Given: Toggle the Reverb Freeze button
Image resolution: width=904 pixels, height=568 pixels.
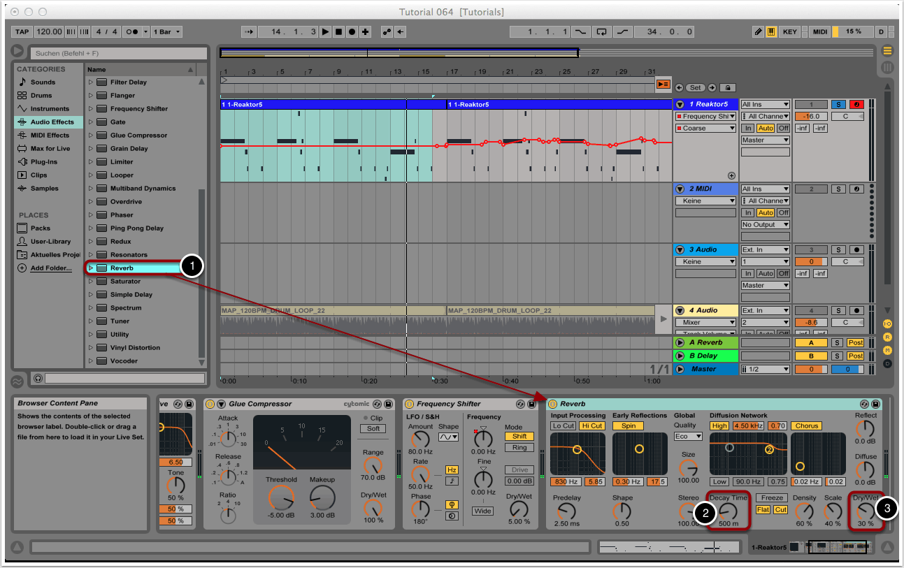Looking at the screenshot, I should tap(772, 498).
